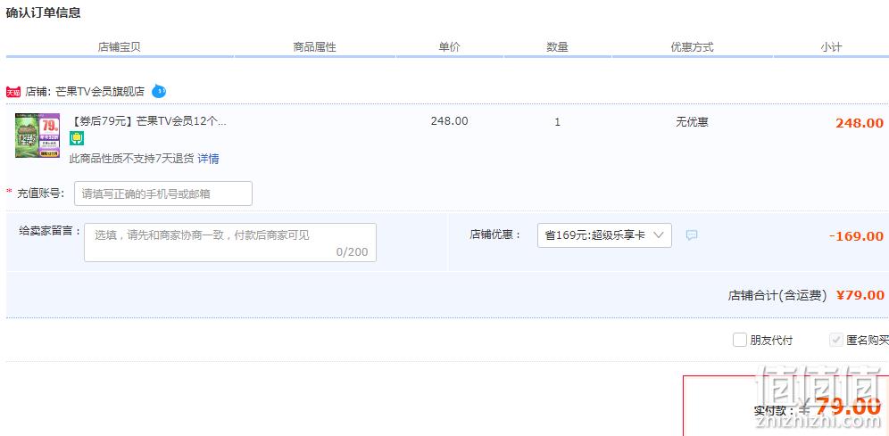The height and width of the screenshot is (436, 889).
Task: Click the 无优惠 discount text
Action: click(x=692, y=122)
